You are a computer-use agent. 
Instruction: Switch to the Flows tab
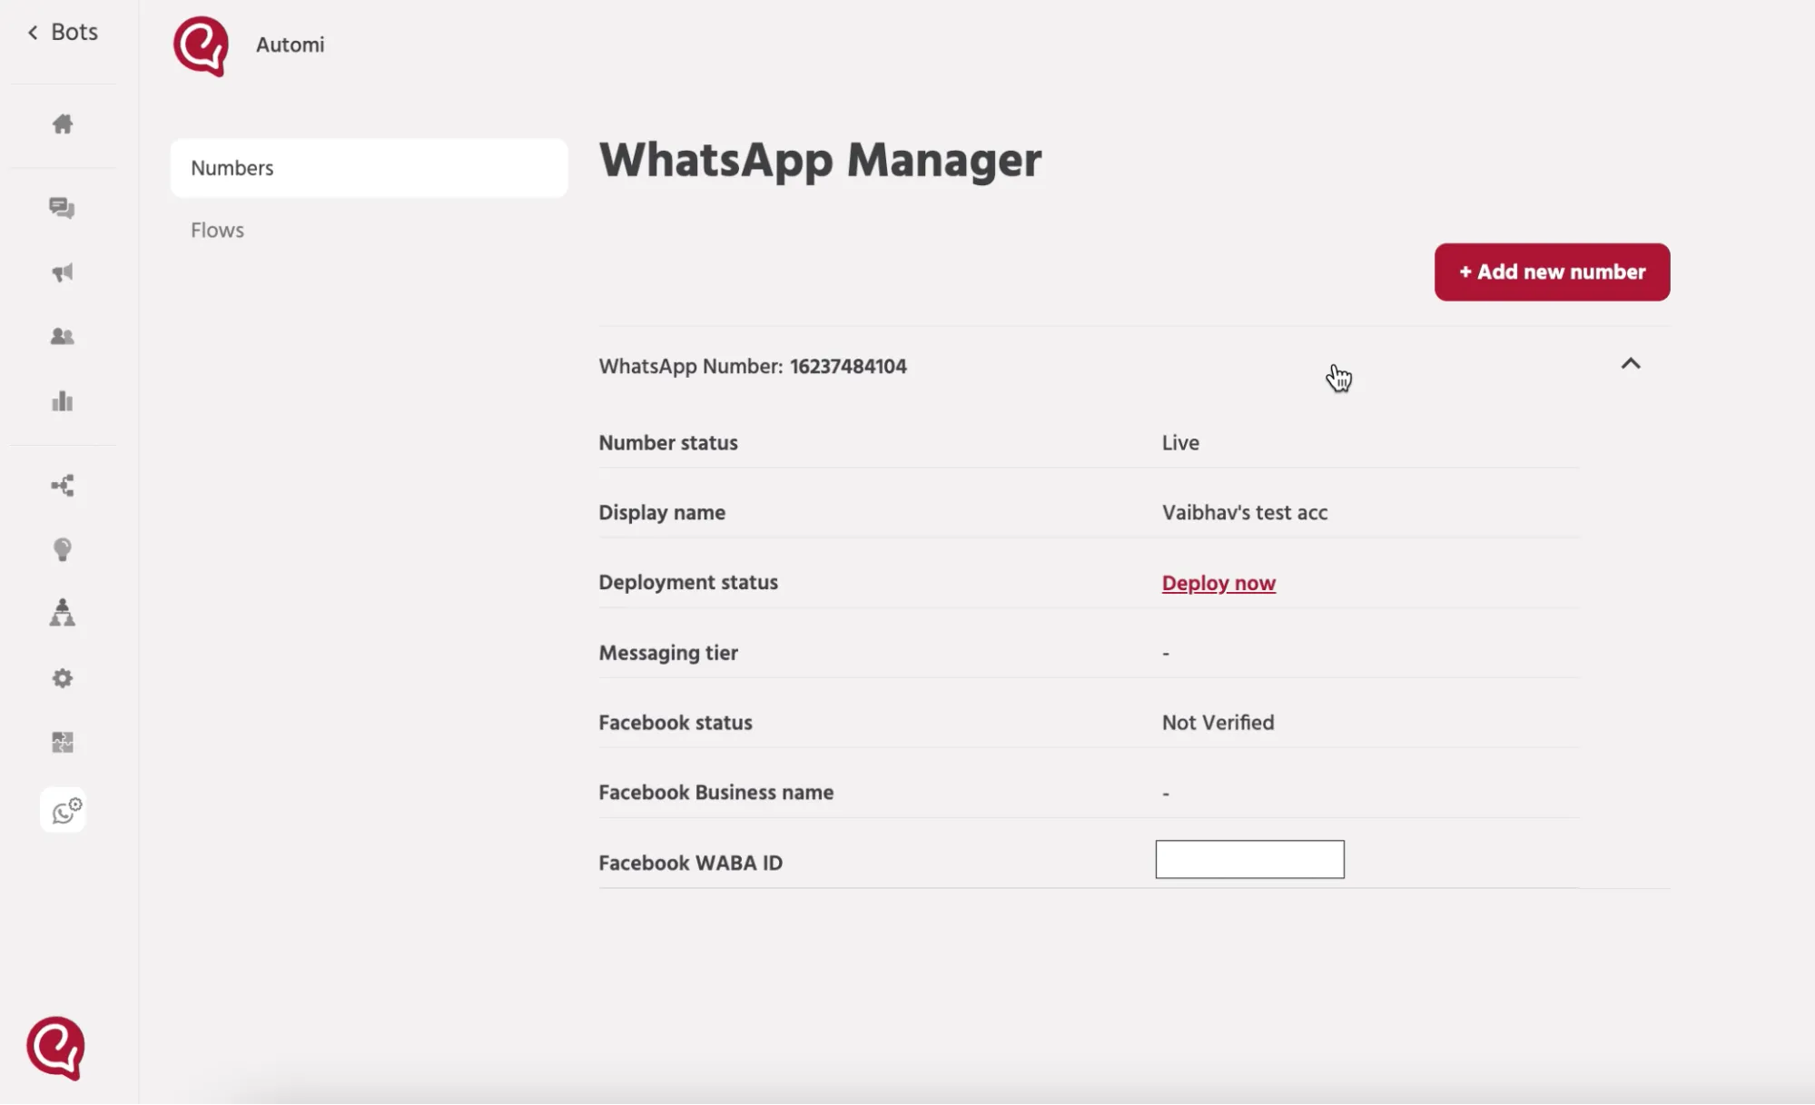click(x=217, y=230)
